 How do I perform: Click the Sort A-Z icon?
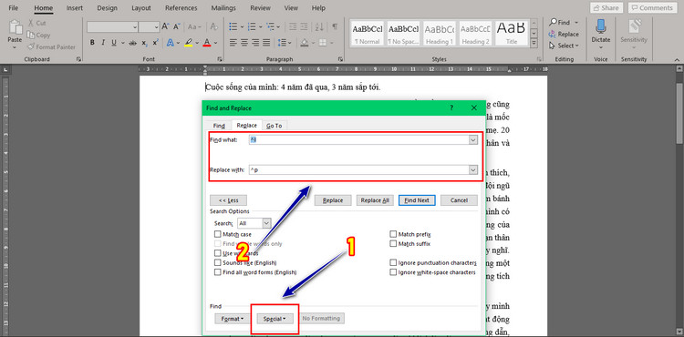click(x=320, y=26)
